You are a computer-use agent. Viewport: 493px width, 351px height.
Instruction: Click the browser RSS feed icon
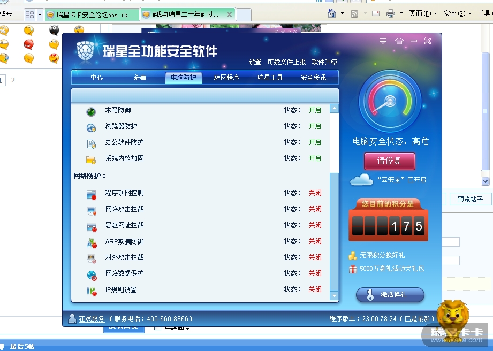pyautogui.click(x=354, y=13)
